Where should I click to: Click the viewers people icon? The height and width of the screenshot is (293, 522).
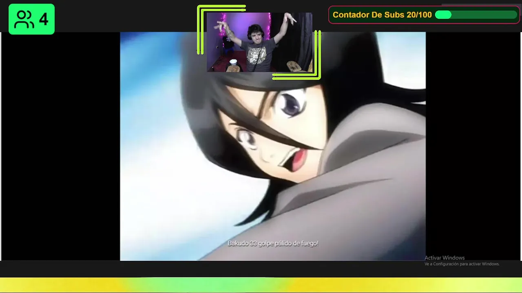click(24, 19)
